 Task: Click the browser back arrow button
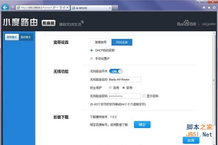pos(5,7)
